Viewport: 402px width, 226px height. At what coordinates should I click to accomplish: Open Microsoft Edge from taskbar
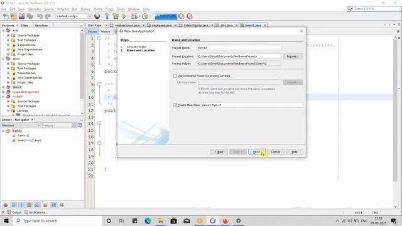[148, 221]
